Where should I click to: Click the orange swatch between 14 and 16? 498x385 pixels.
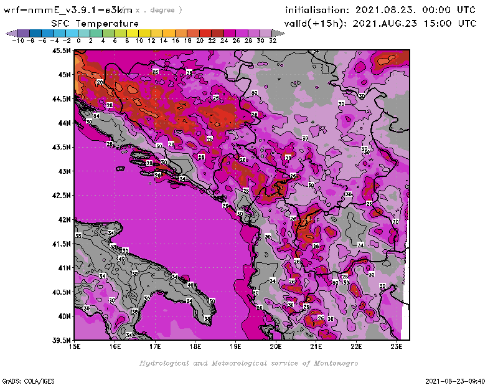point(169,33)
